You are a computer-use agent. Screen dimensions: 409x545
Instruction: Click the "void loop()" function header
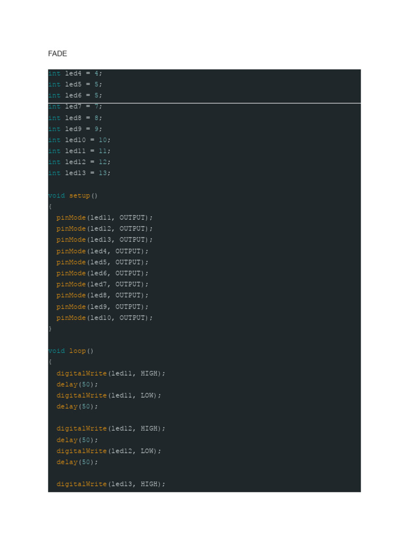pos(71,351)
